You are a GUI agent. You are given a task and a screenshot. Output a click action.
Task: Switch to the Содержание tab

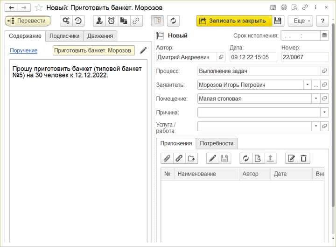click(25, 36)
